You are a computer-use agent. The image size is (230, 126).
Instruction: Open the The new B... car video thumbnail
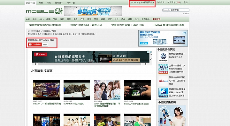pyautogui.click(x=137, y=120)
